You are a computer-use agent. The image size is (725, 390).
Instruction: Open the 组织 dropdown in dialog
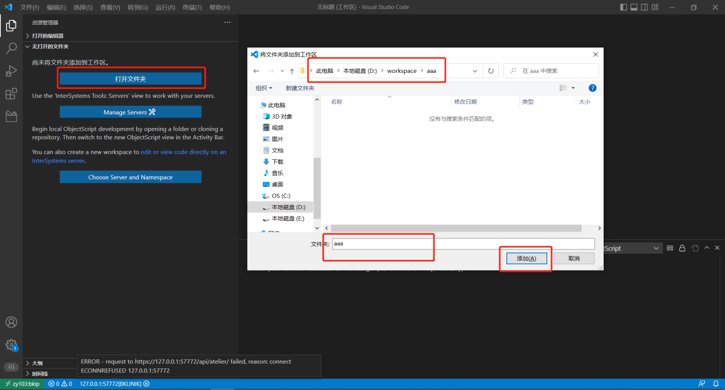tap(264, 88)
